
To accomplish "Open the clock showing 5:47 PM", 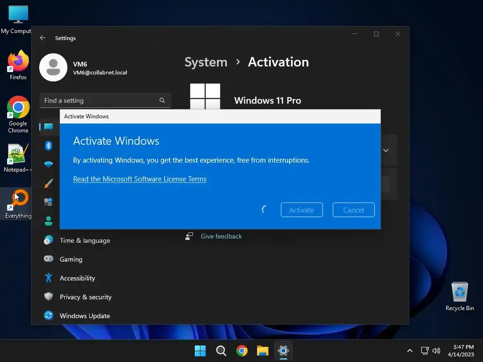I will click(461, 351).
